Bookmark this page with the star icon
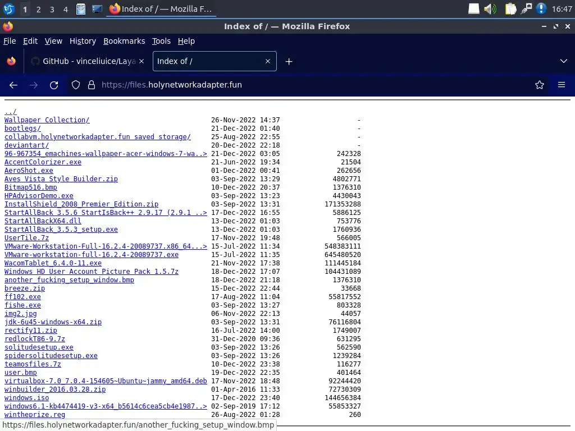575x431 pixels. (540, 85)
